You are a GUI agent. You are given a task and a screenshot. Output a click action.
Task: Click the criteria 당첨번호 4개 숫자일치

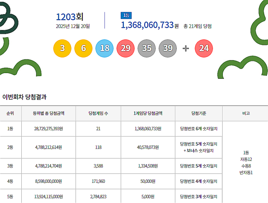[199, 181]
